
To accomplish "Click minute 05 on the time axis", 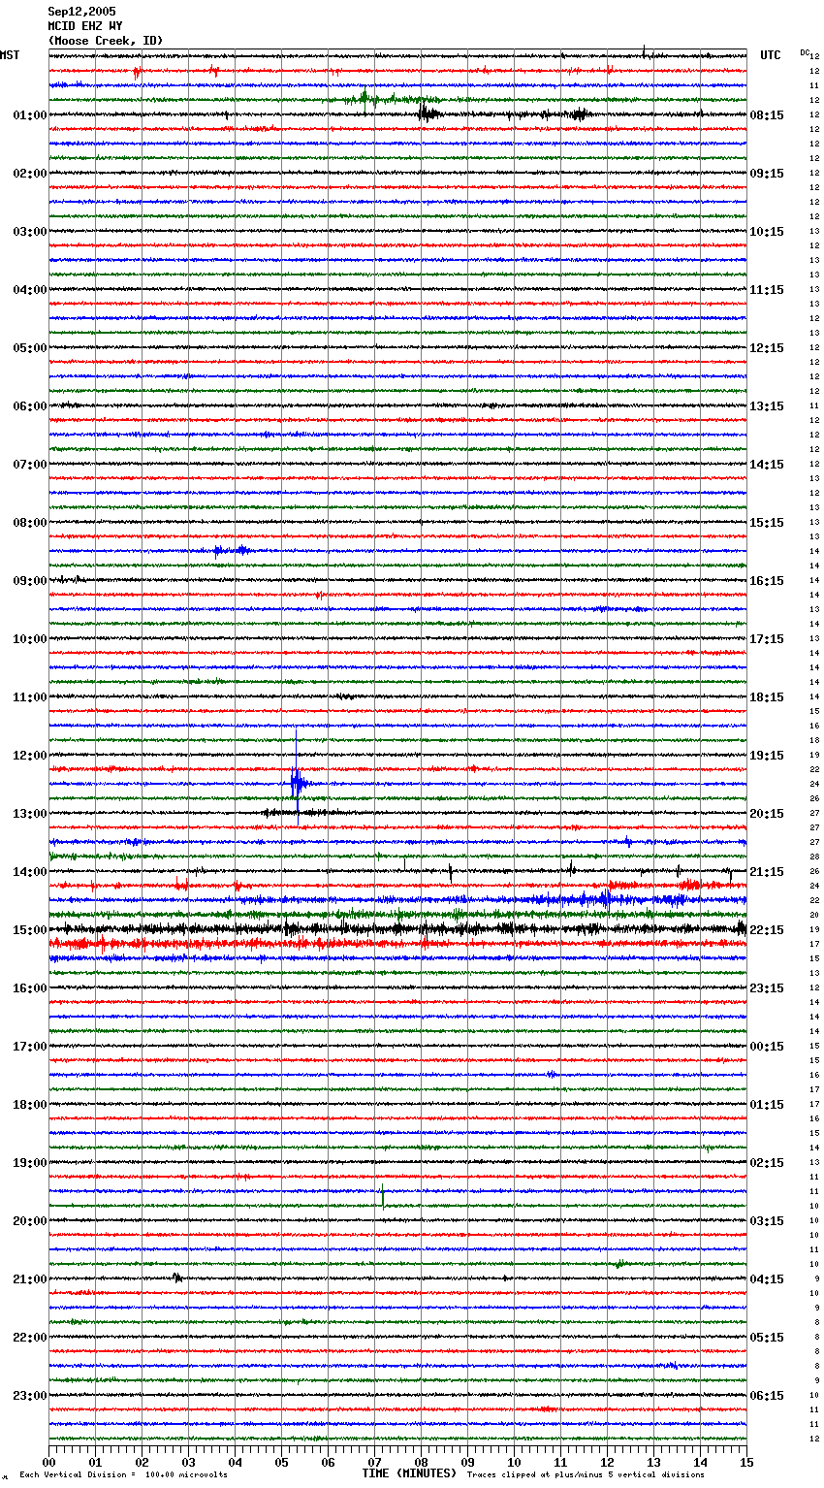I will (x=281, y=1462).
